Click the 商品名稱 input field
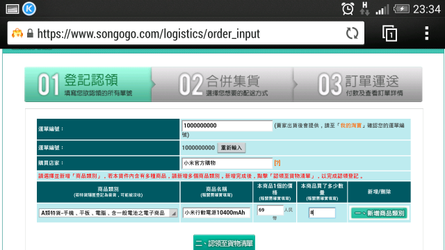The width and height of the screenshot is (445, 250). click(216, 213)
